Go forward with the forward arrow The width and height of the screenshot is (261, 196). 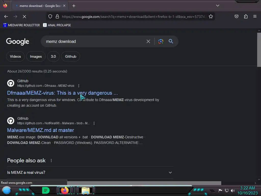point(15,17)
